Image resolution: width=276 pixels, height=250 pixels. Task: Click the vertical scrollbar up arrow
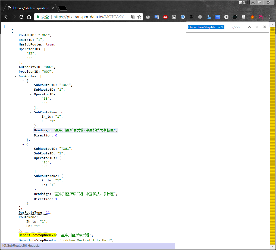pyautogui.click(x=272, y=25)
